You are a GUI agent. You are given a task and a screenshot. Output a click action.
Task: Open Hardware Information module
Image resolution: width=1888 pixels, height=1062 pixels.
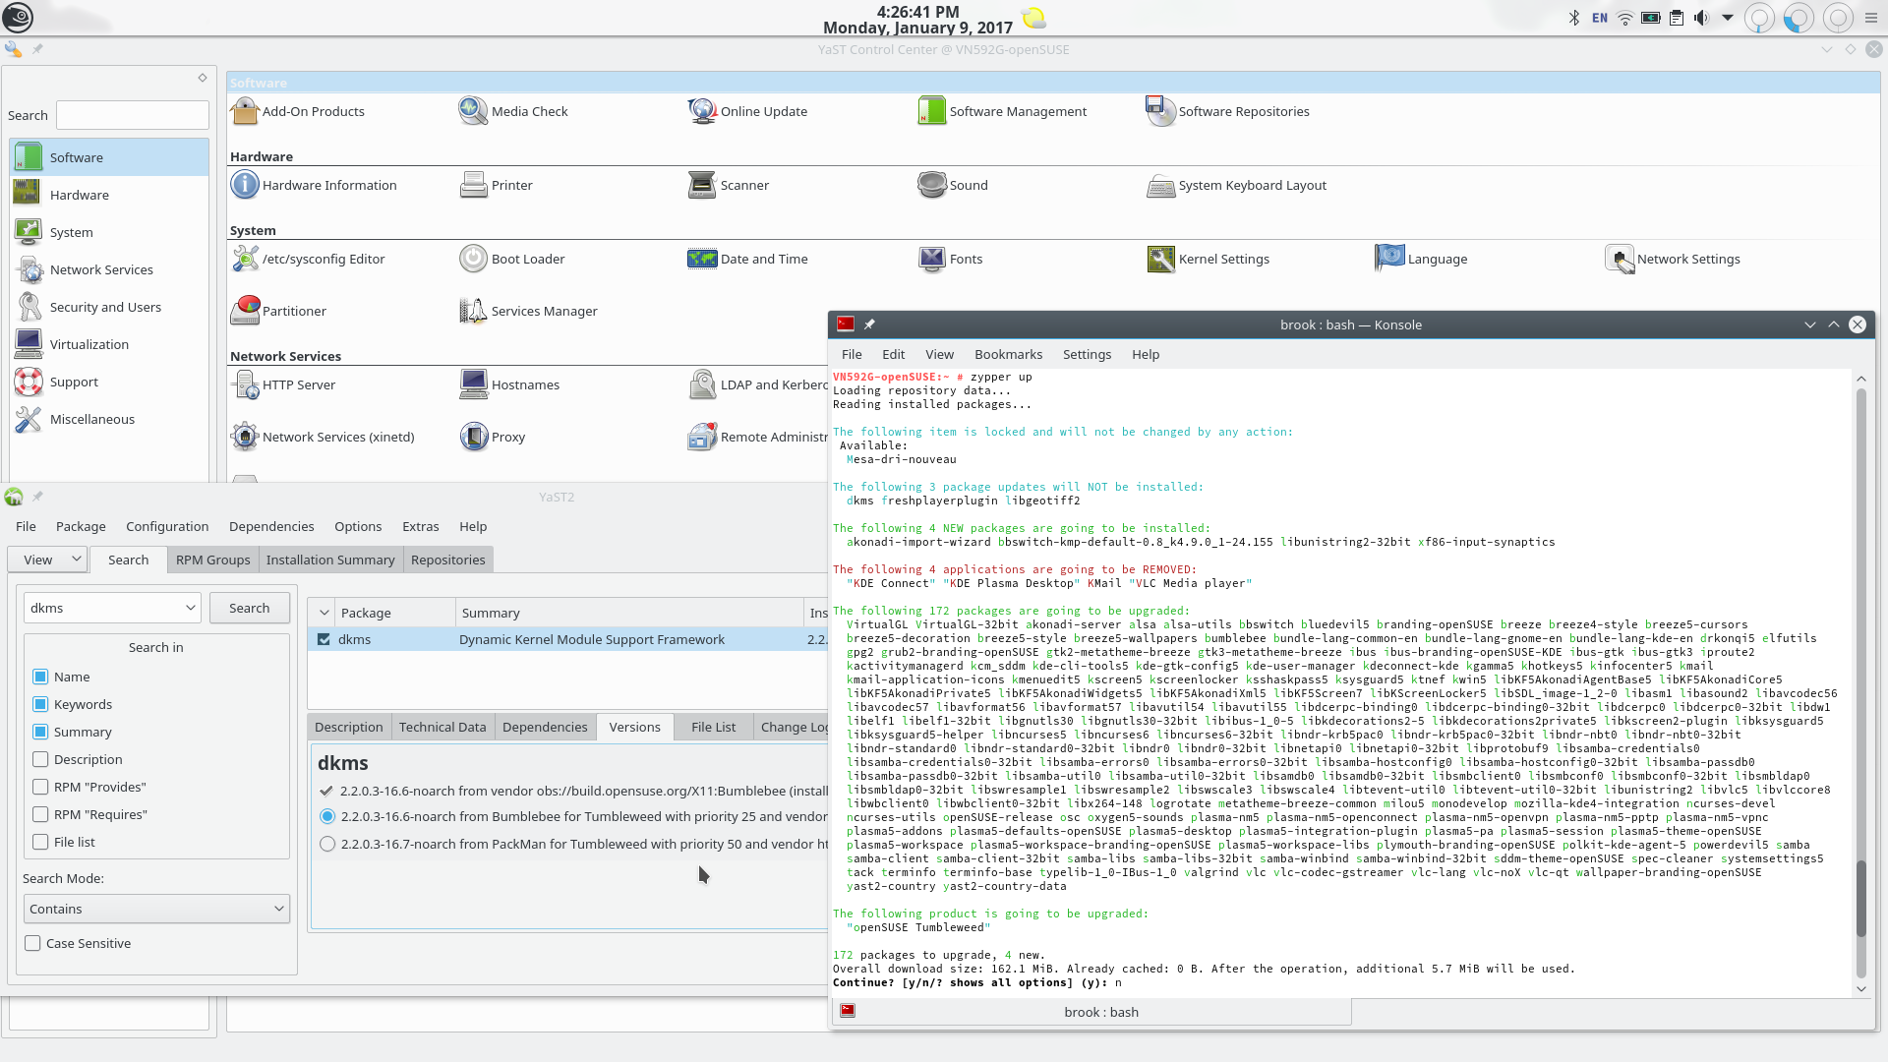(x=314, y=185)
